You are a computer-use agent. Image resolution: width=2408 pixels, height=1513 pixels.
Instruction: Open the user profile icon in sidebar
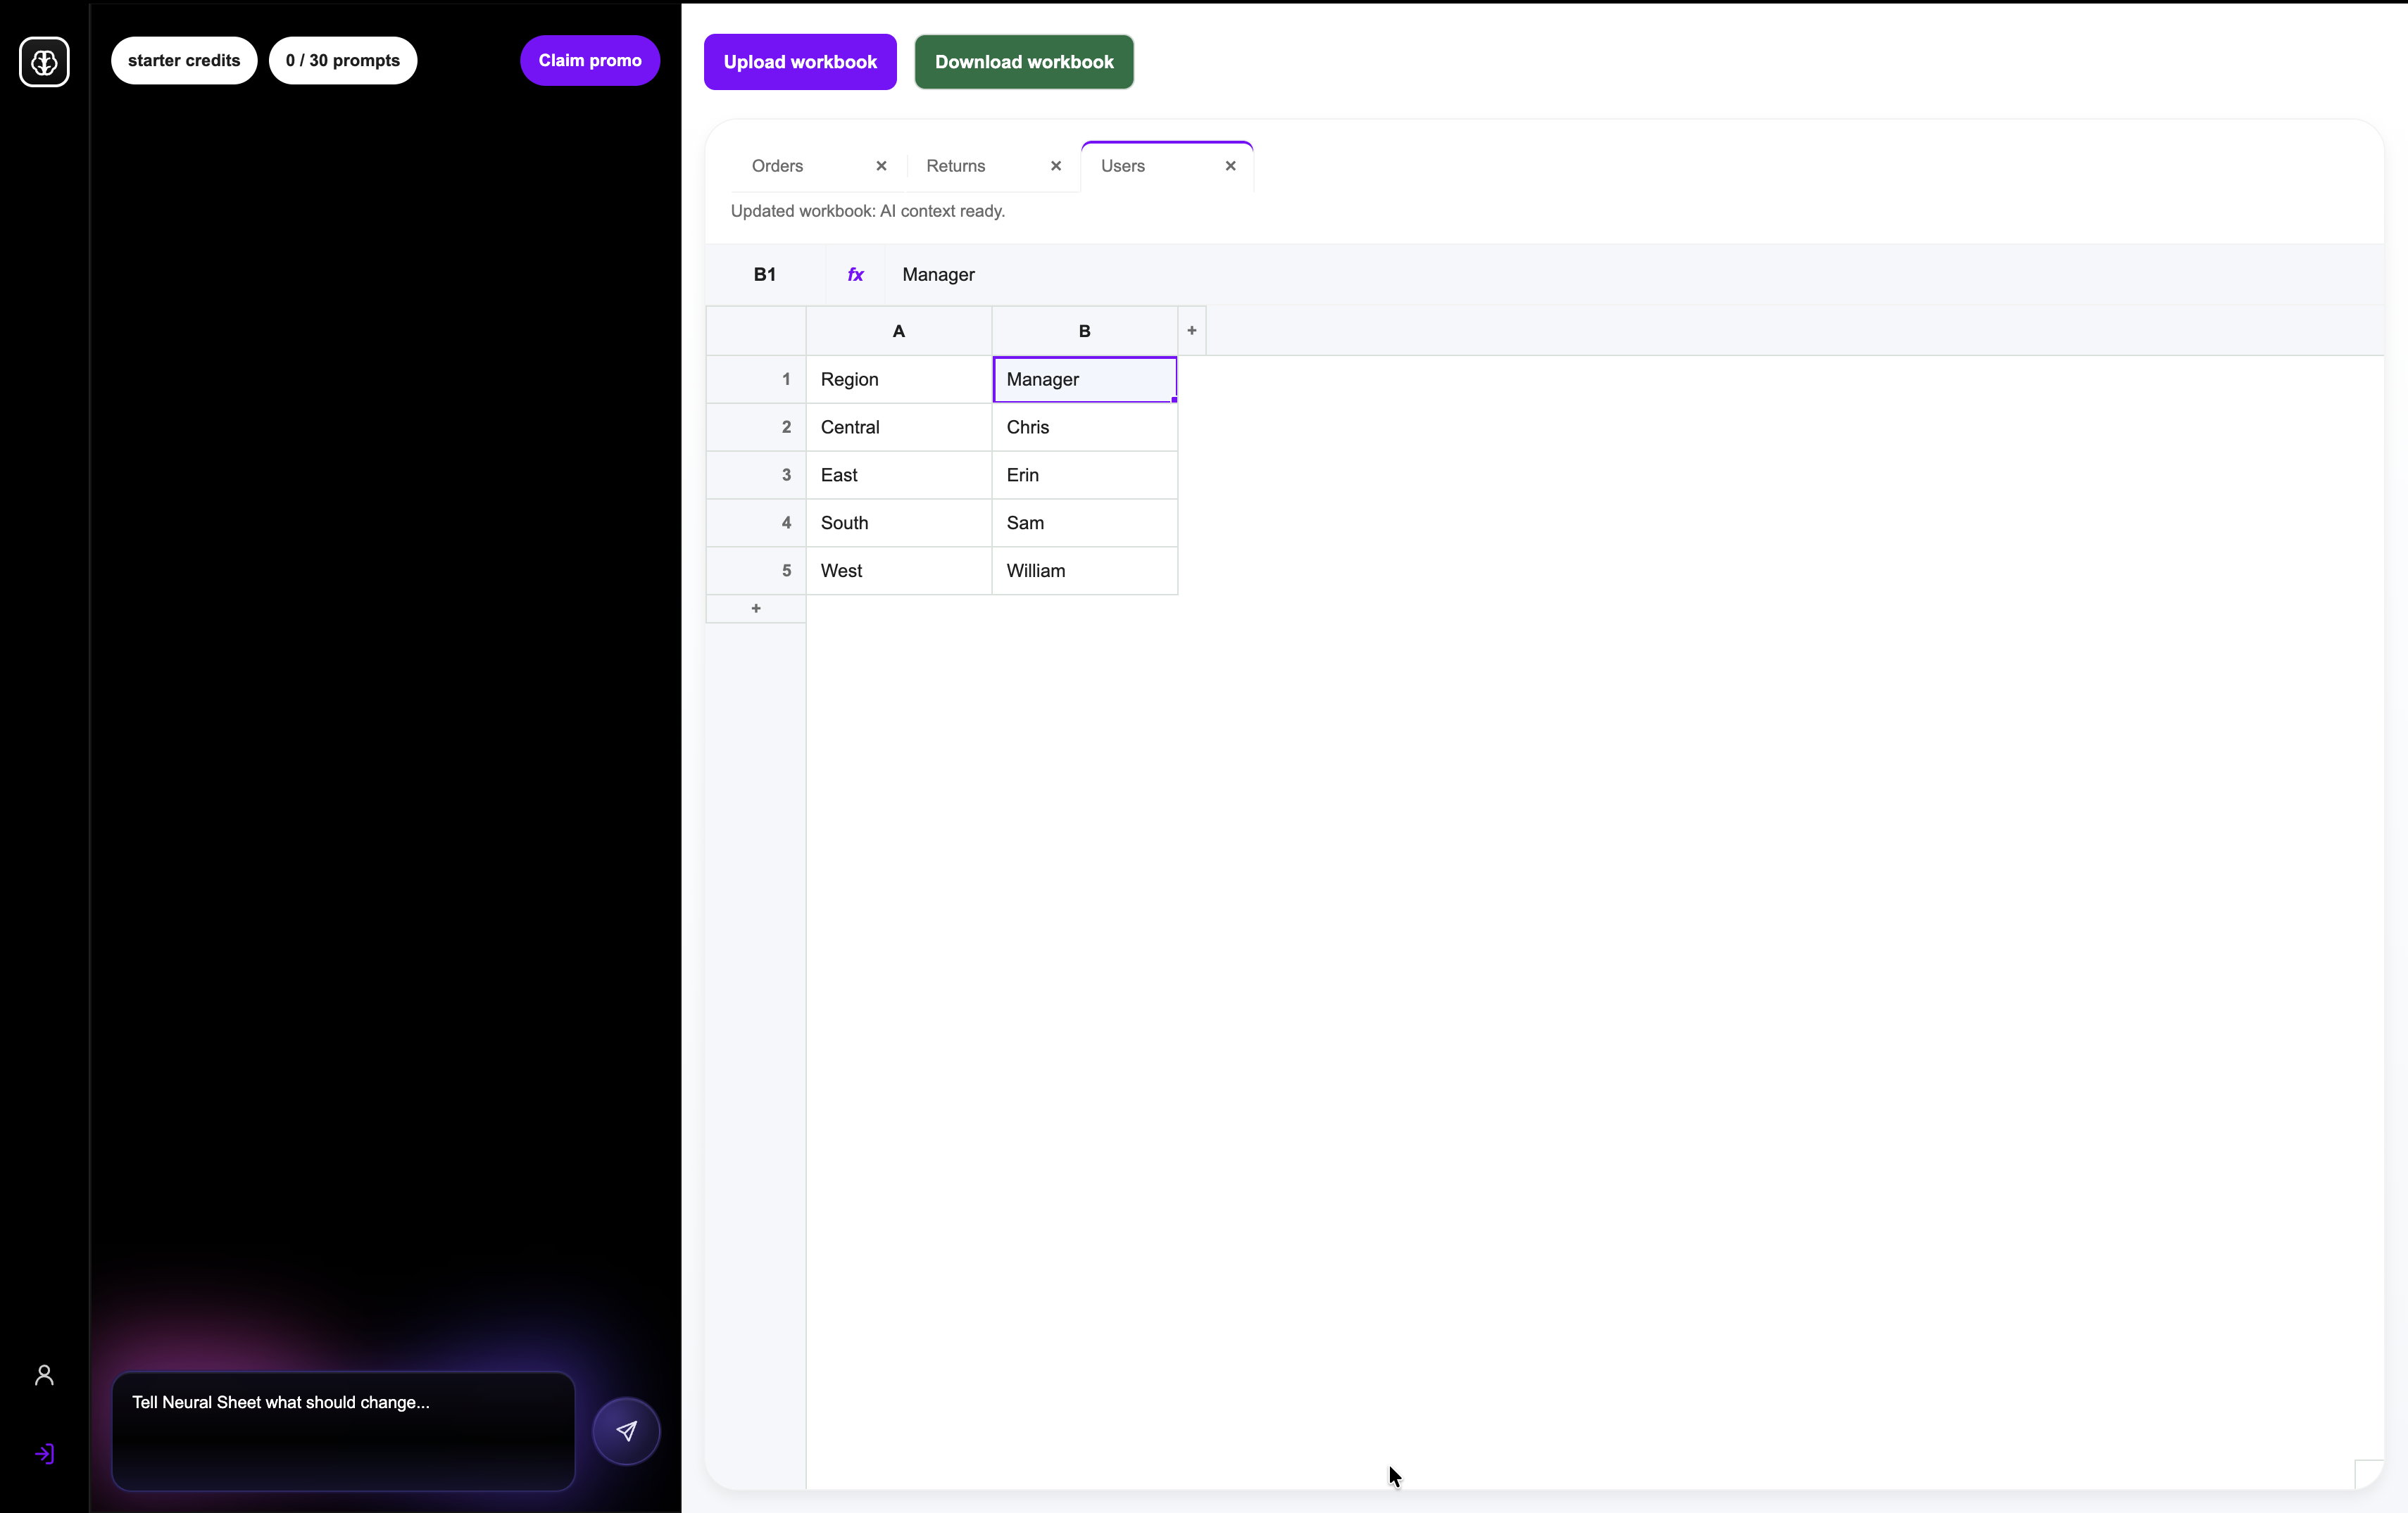pos(44,1375)
